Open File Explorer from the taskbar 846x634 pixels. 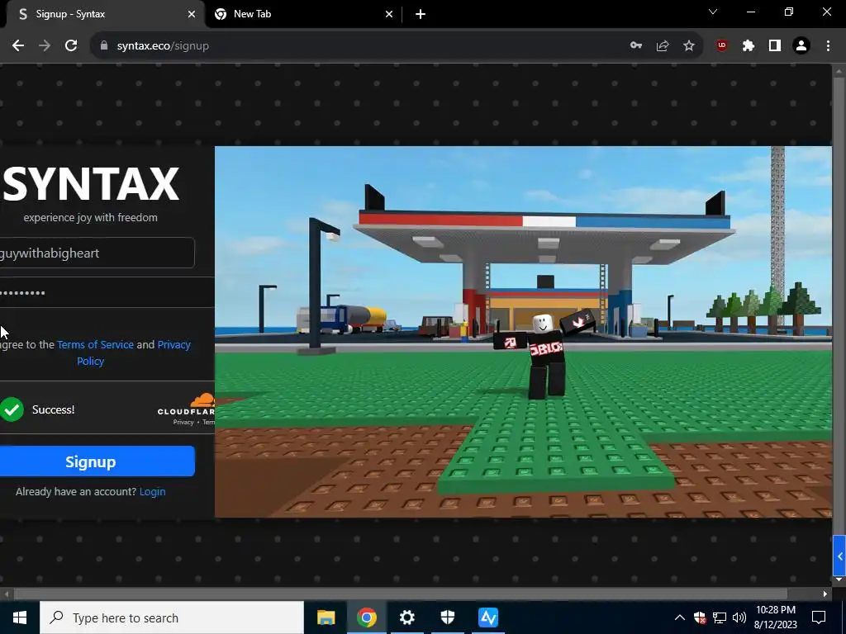(x=326, y=617)
